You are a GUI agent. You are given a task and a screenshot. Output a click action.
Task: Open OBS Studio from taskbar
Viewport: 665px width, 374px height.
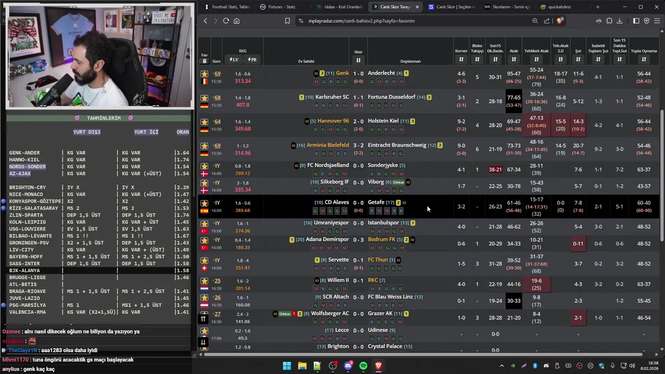(332, 366)
